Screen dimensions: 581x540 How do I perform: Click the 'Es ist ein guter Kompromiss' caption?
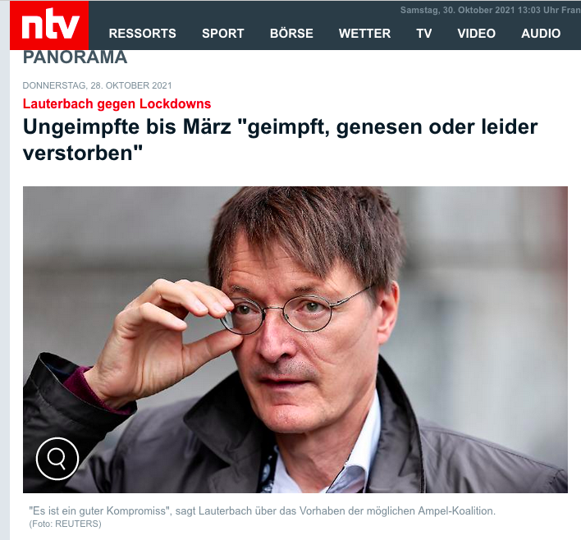tap(262, 511)
